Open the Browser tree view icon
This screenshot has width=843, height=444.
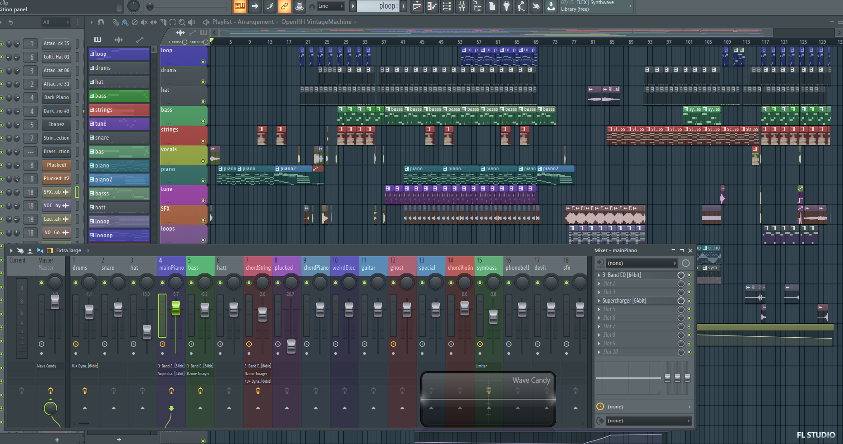click(477, 6)
